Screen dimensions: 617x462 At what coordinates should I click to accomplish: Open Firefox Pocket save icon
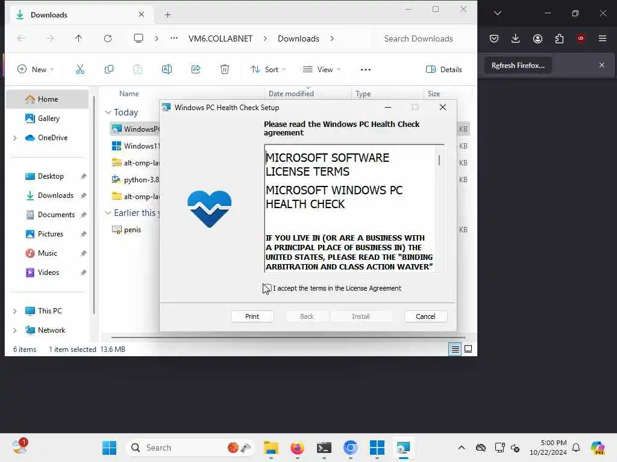click(x=494, y=38)
